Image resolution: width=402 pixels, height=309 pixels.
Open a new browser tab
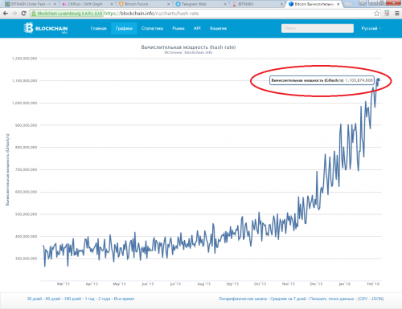pos(348,4)
